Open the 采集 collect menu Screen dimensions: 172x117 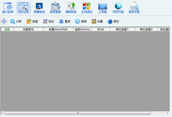tap(97, 21)
